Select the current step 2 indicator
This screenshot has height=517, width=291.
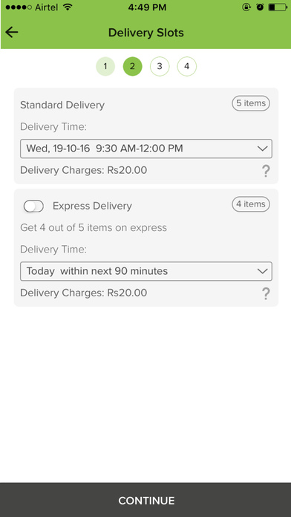(x=132, y=66)
